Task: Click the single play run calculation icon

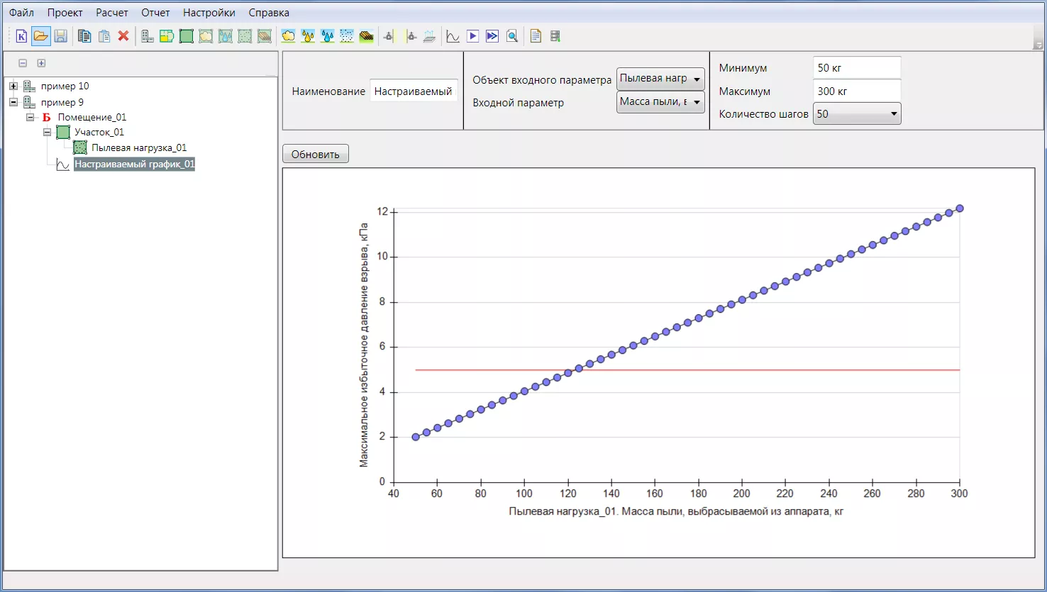Action: pyautogui.click(x=472, y=36)
